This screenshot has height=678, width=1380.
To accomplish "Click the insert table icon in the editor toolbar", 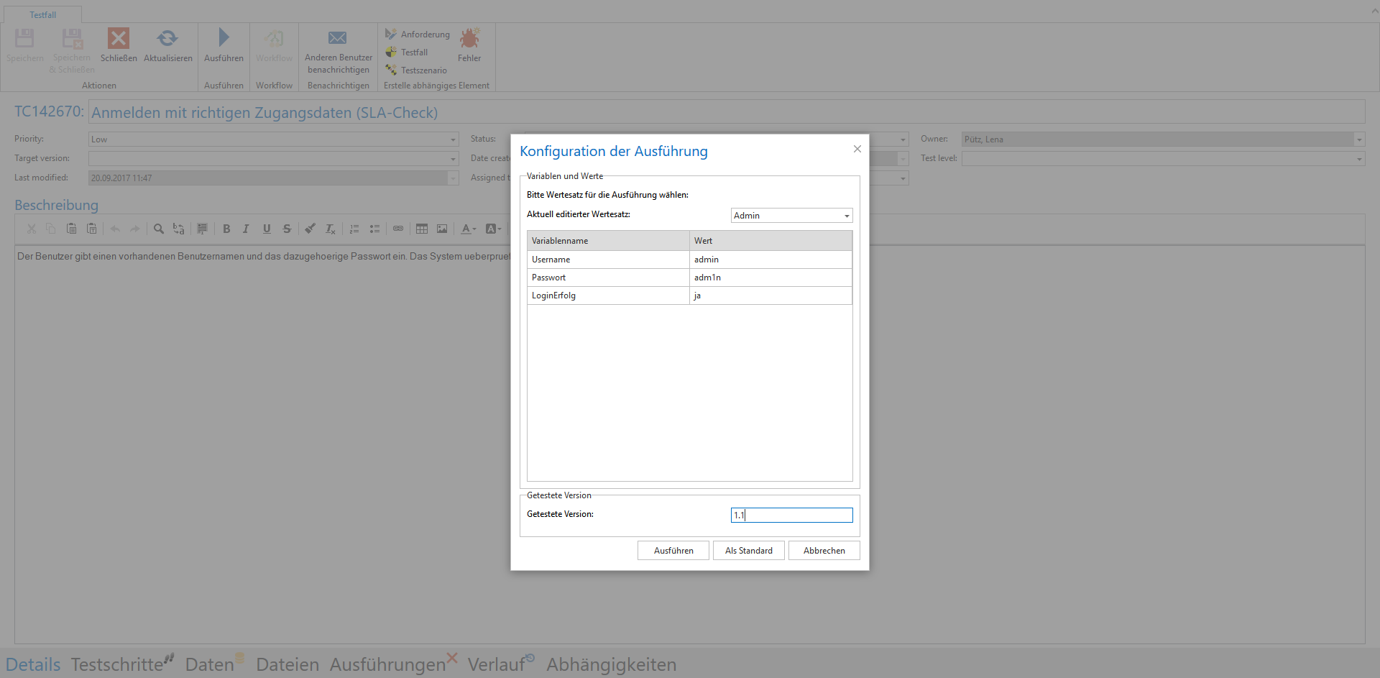I will (x=422, y=229).
